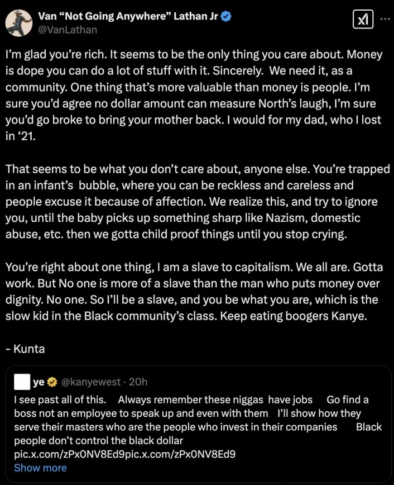Expand quoted post with Show more
The width and height of the screenshot is (394, 485).
[40, 468]
